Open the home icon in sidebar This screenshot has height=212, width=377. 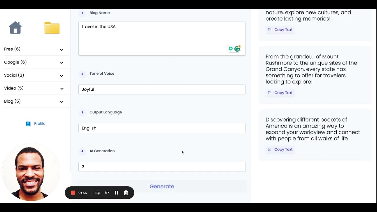click(x=15, y=28)
